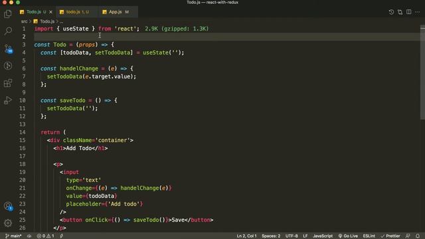Image resolution: width=425 pixels, height=239 pixels.
Task: Click the cloud sync changes icon in status bar
Action: [29, 236]
